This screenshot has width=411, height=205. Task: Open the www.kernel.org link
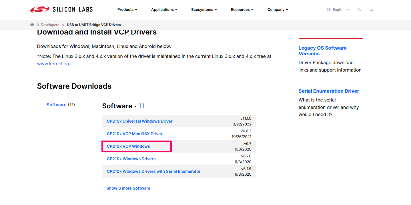(x=54, y=64)
